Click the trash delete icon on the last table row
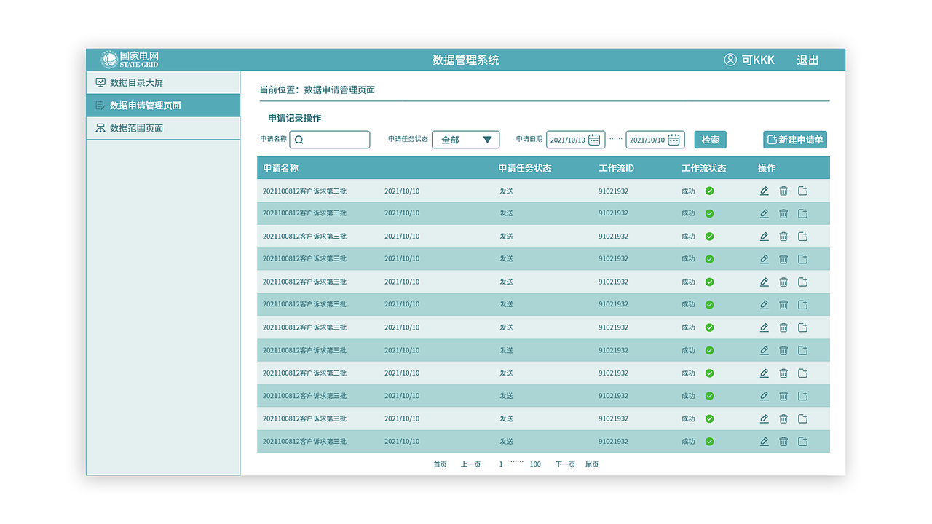The image size is (932, 524). (783, 441)
